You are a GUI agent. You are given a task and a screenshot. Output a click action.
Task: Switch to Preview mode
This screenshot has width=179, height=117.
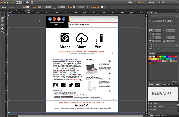pyautogui.click(x=151, y=2)
